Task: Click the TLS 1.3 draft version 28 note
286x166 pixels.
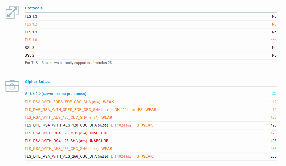Action: tap(69, 63)
